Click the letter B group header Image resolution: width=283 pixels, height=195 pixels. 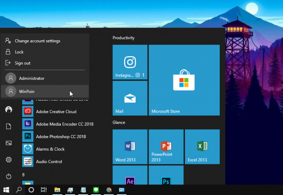[23, 175]
